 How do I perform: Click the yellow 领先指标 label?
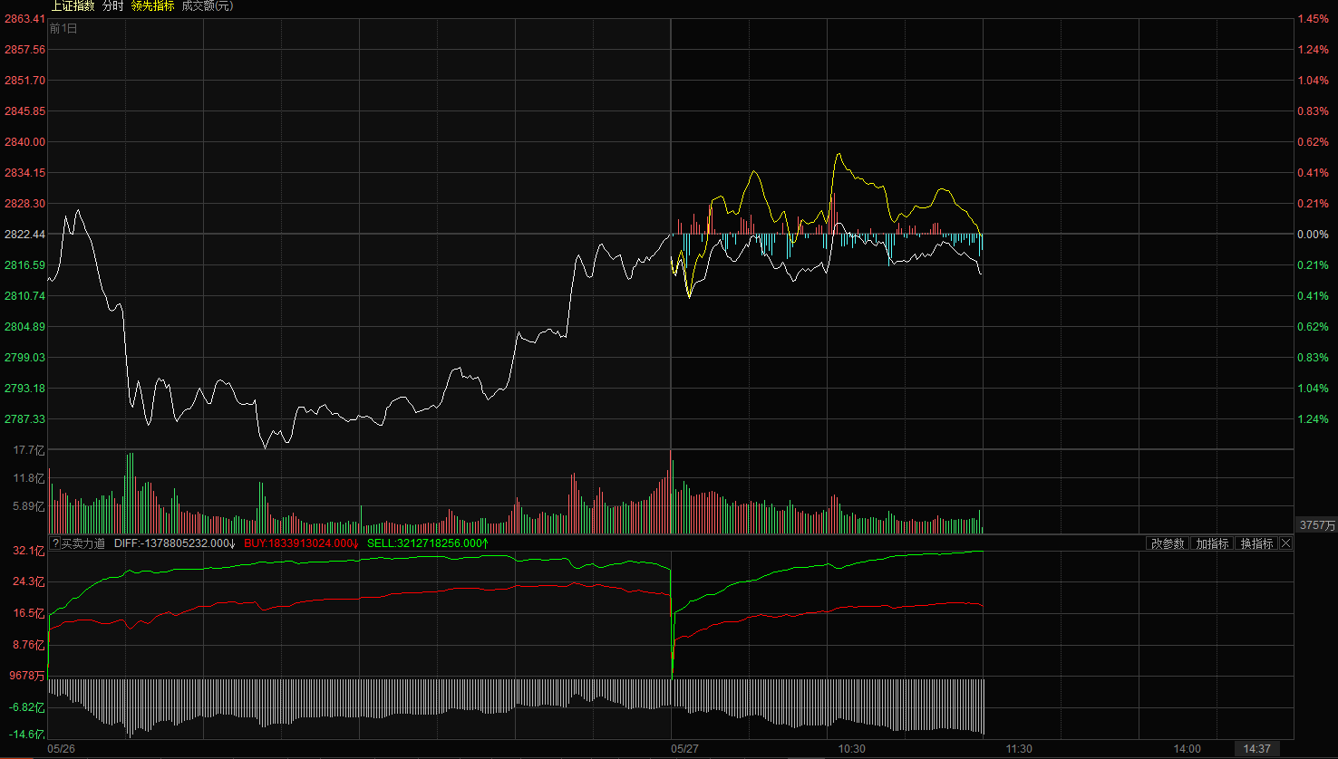coord(152,6)
